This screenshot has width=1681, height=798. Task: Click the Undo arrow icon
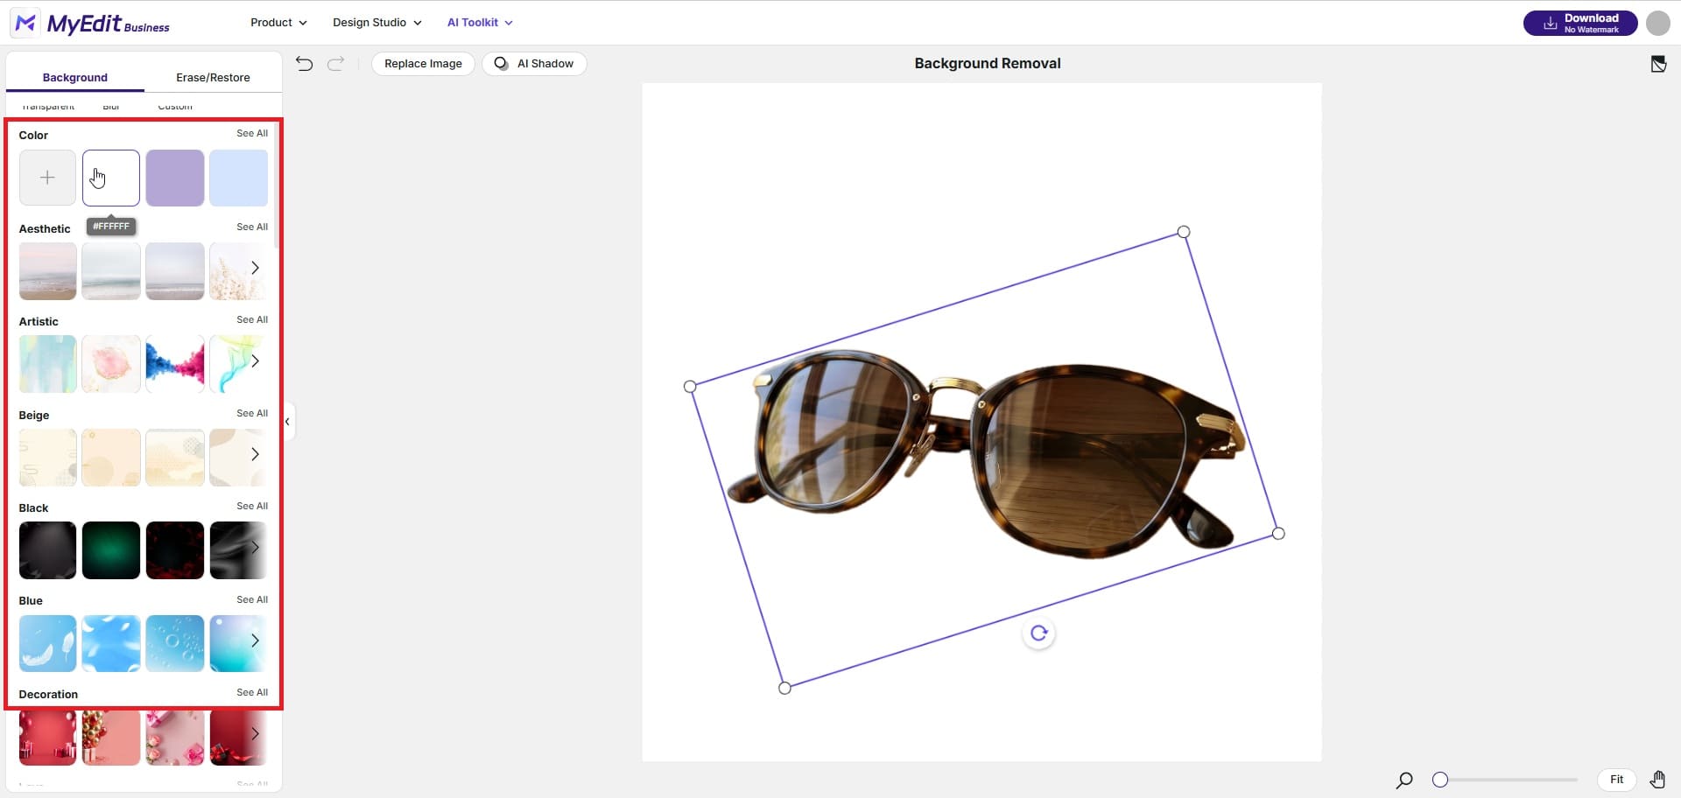304,63
